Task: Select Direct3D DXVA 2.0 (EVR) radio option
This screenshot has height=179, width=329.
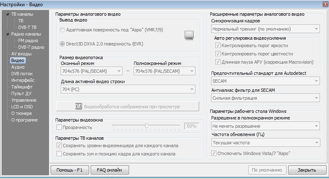Action: pos(62,43)
